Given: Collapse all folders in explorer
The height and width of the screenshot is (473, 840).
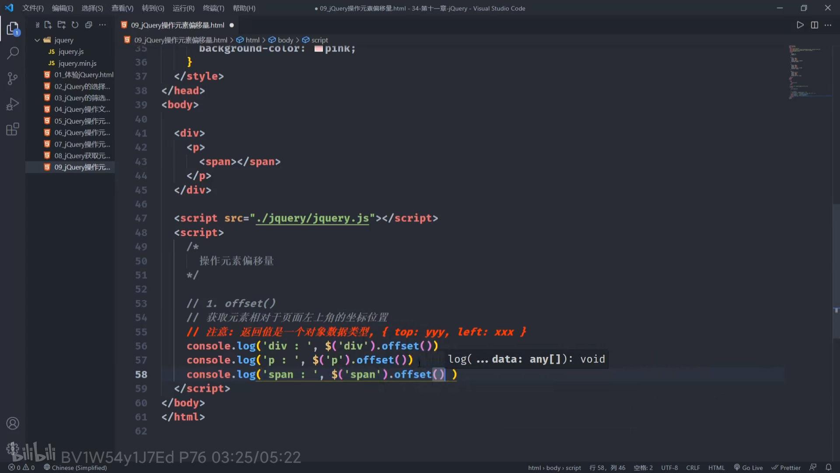Looking at the screenshot, I should (x=89, y=25).
